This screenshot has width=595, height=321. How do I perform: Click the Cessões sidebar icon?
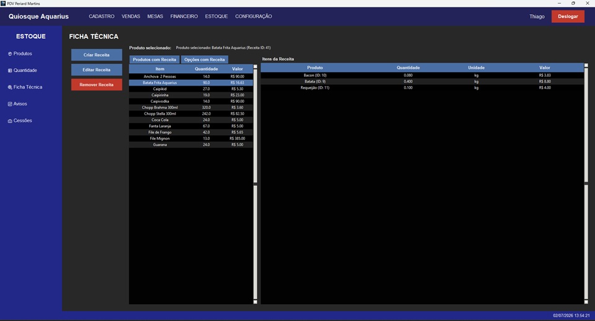click(10, 121)
